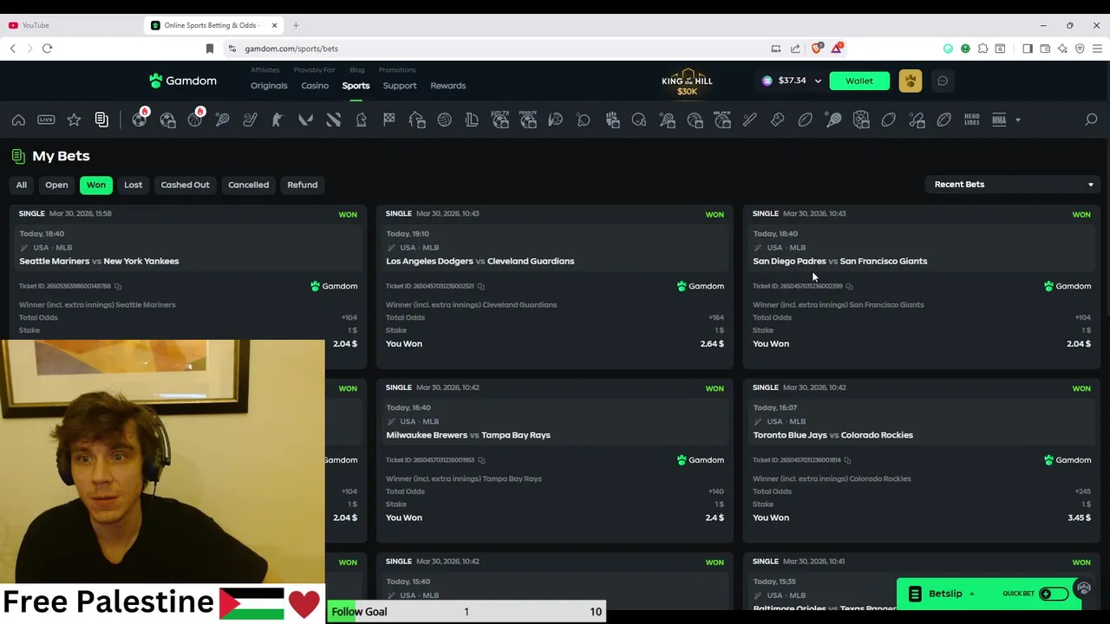Choose the Volta football icon
The width and height of the screenshot is (1110, 624).
click(x=500, y=120)
